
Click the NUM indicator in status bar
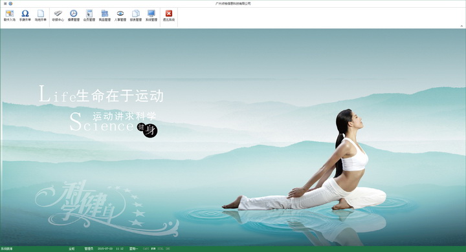(x=153, y=249)
